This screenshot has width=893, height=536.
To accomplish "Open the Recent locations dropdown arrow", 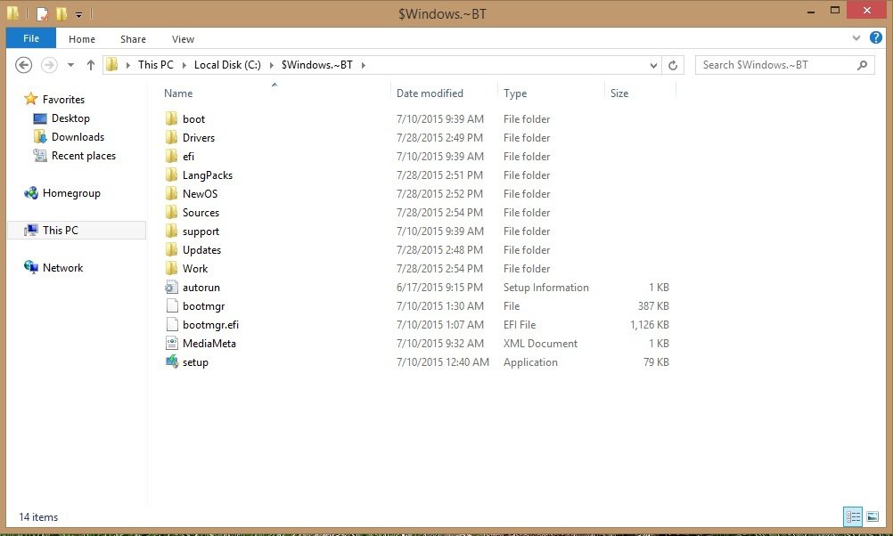I will click(x=70, y=65).
